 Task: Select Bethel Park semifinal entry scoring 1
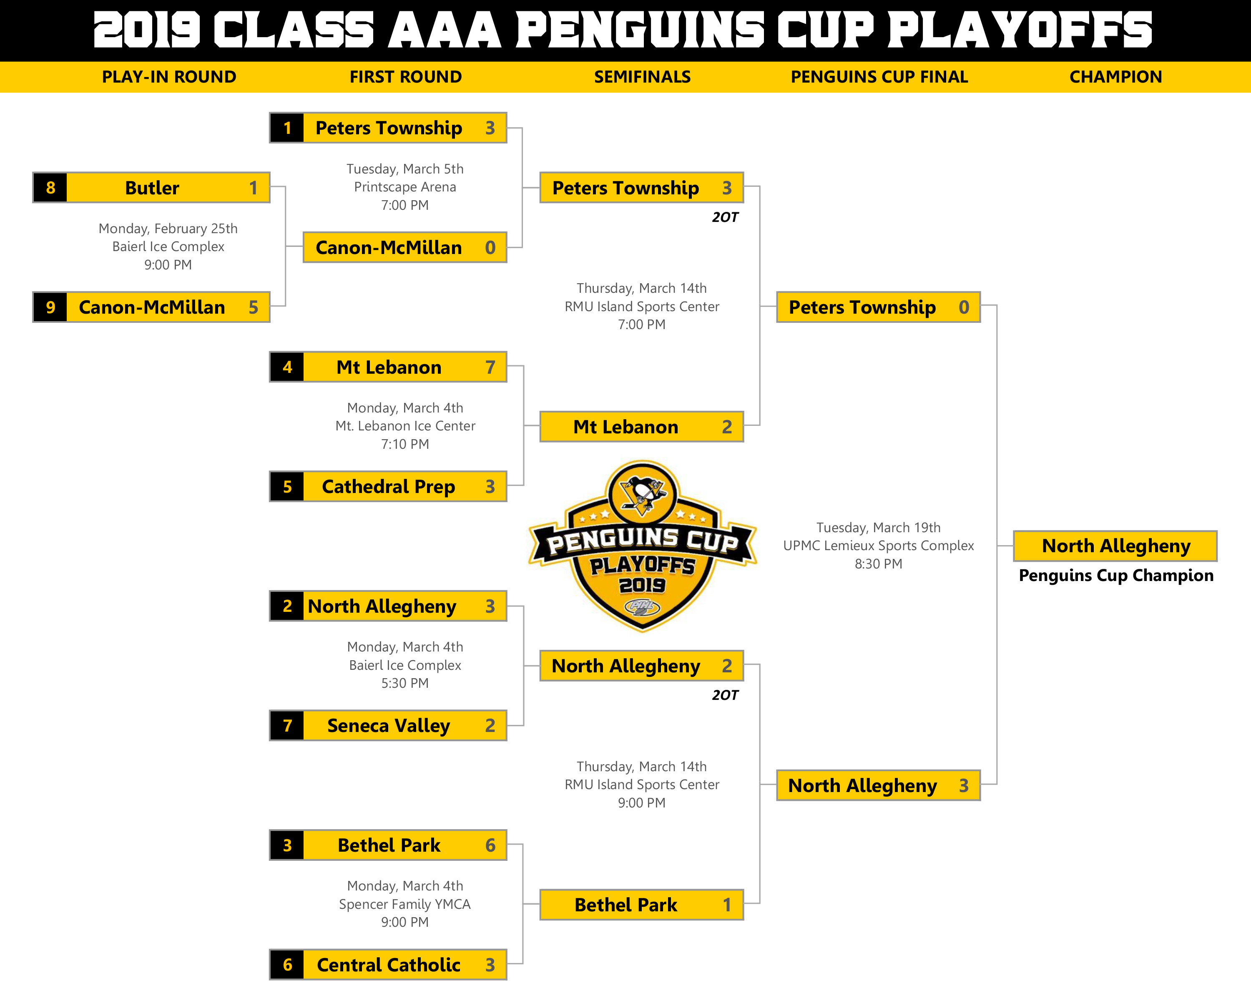642,905
